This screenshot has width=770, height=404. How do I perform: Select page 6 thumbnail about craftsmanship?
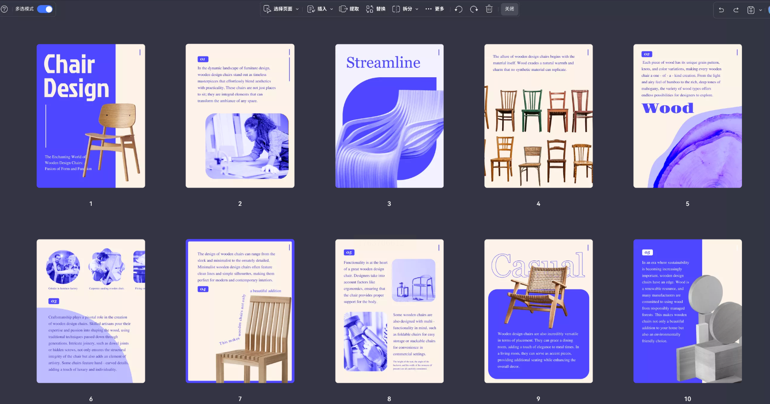click(91, 311)
